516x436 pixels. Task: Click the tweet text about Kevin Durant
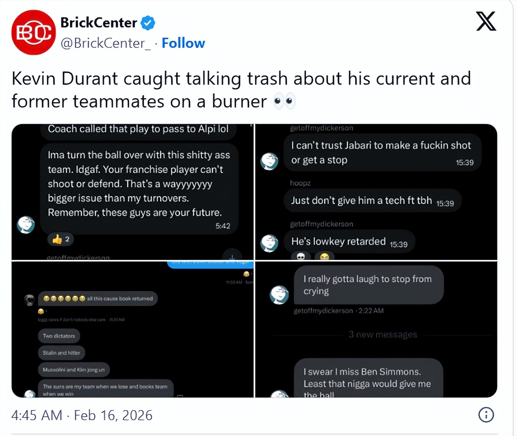tap(241, 90)
